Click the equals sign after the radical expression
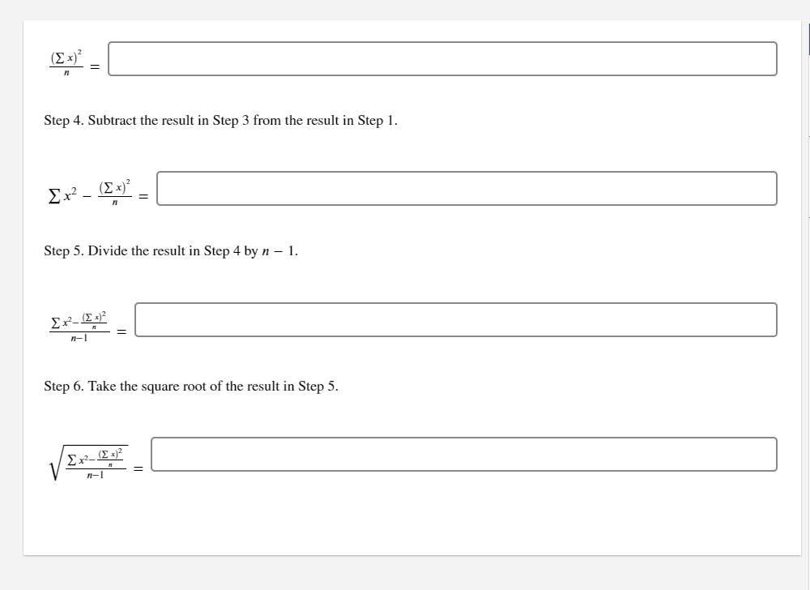810x590 pixels. point(139,468)
